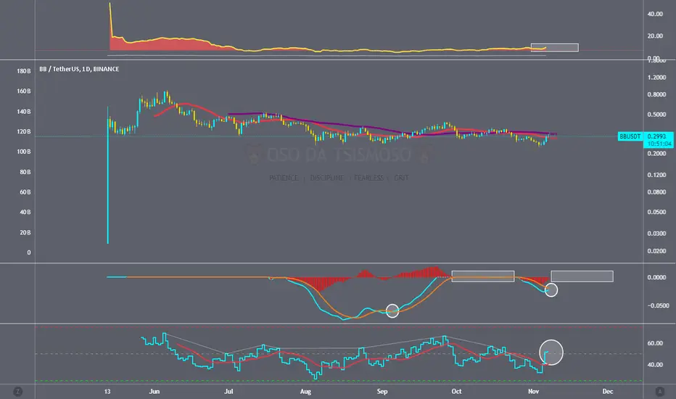Click the timezone Z icon at the chart corner

pyautogui.click(x=17, y=392)
